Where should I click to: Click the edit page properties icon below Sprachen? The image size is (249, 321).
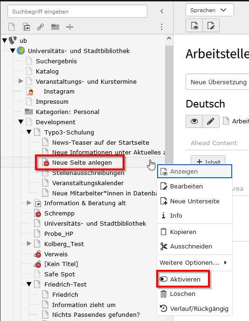click(x=211, y=26)
